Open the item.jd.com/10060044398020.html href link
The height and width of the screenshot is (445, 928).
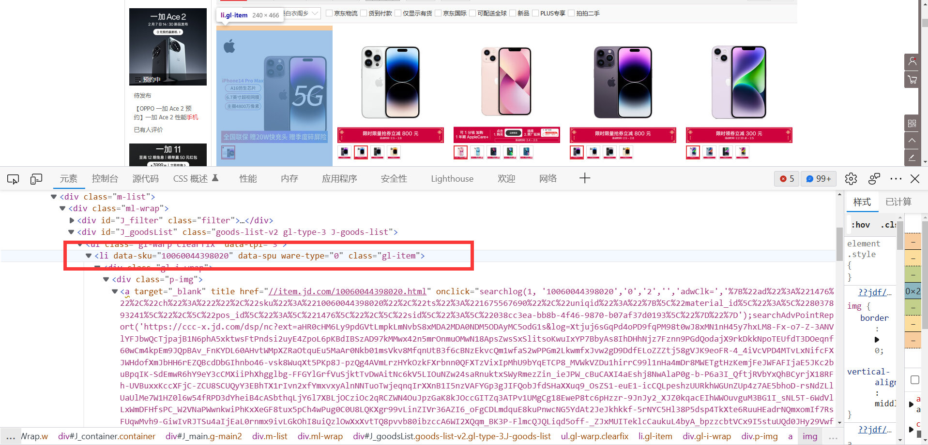[348, 291]
